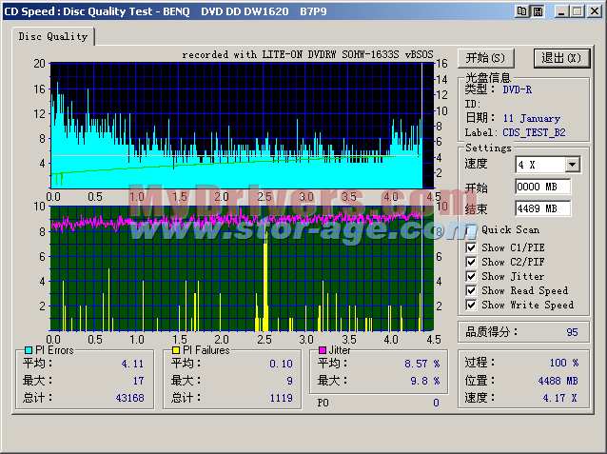Toggle Show Read Speed checkbox

point(472,291)
